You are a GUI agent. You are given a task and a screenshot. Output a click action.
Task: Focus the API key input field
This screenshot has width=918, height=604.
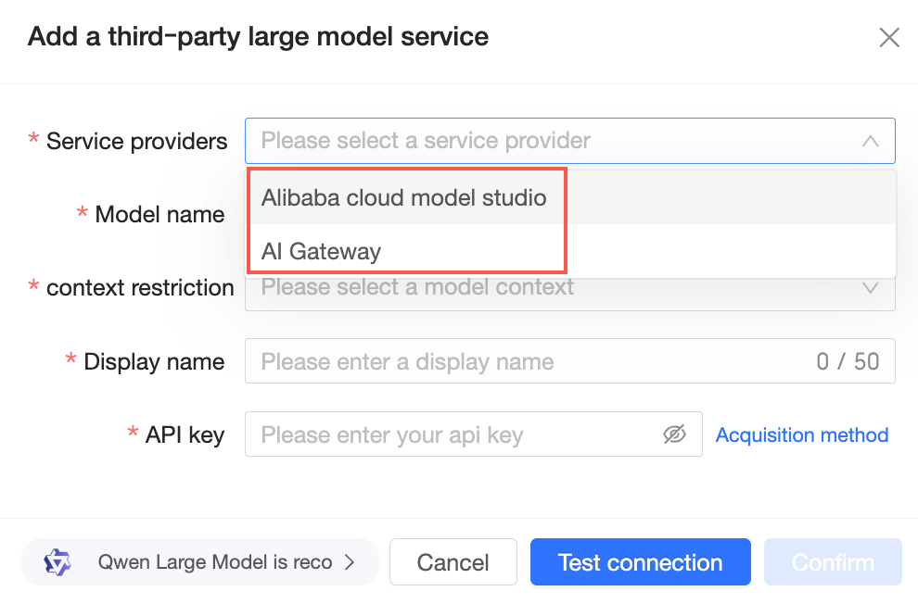point(473,434)
